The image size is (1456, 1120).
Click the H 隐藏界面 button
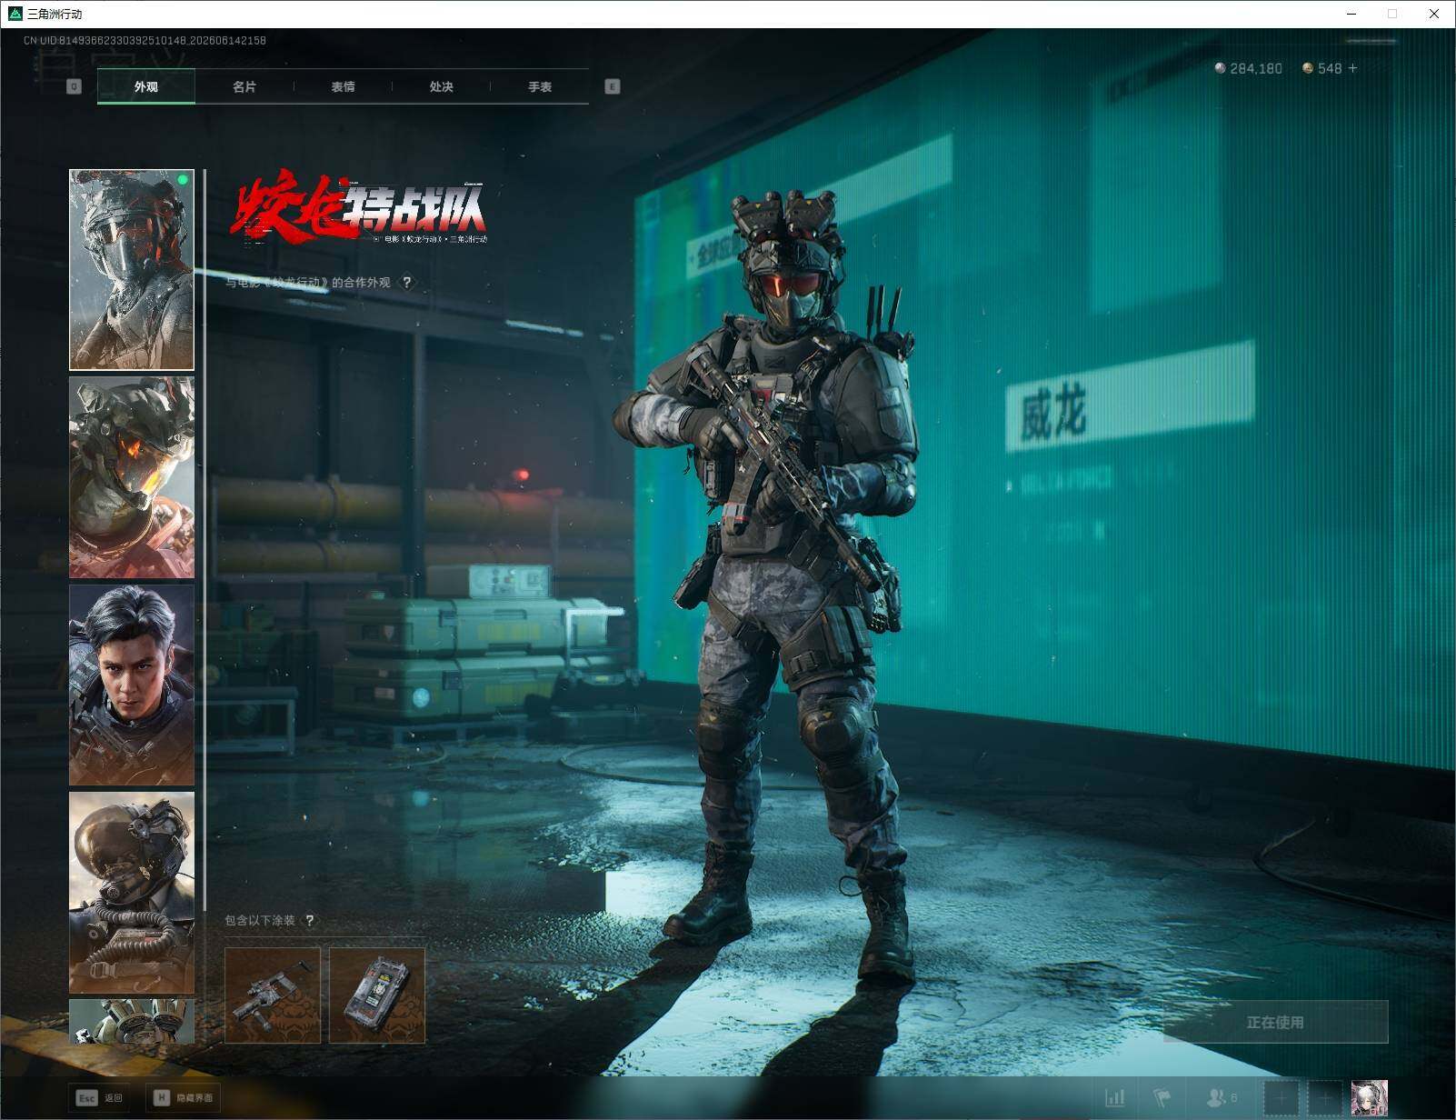tap(183, 1097)
